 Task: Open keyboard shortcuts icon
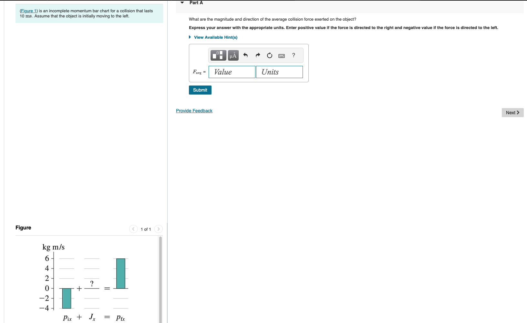pyautogui.click(x=282, y=56)
